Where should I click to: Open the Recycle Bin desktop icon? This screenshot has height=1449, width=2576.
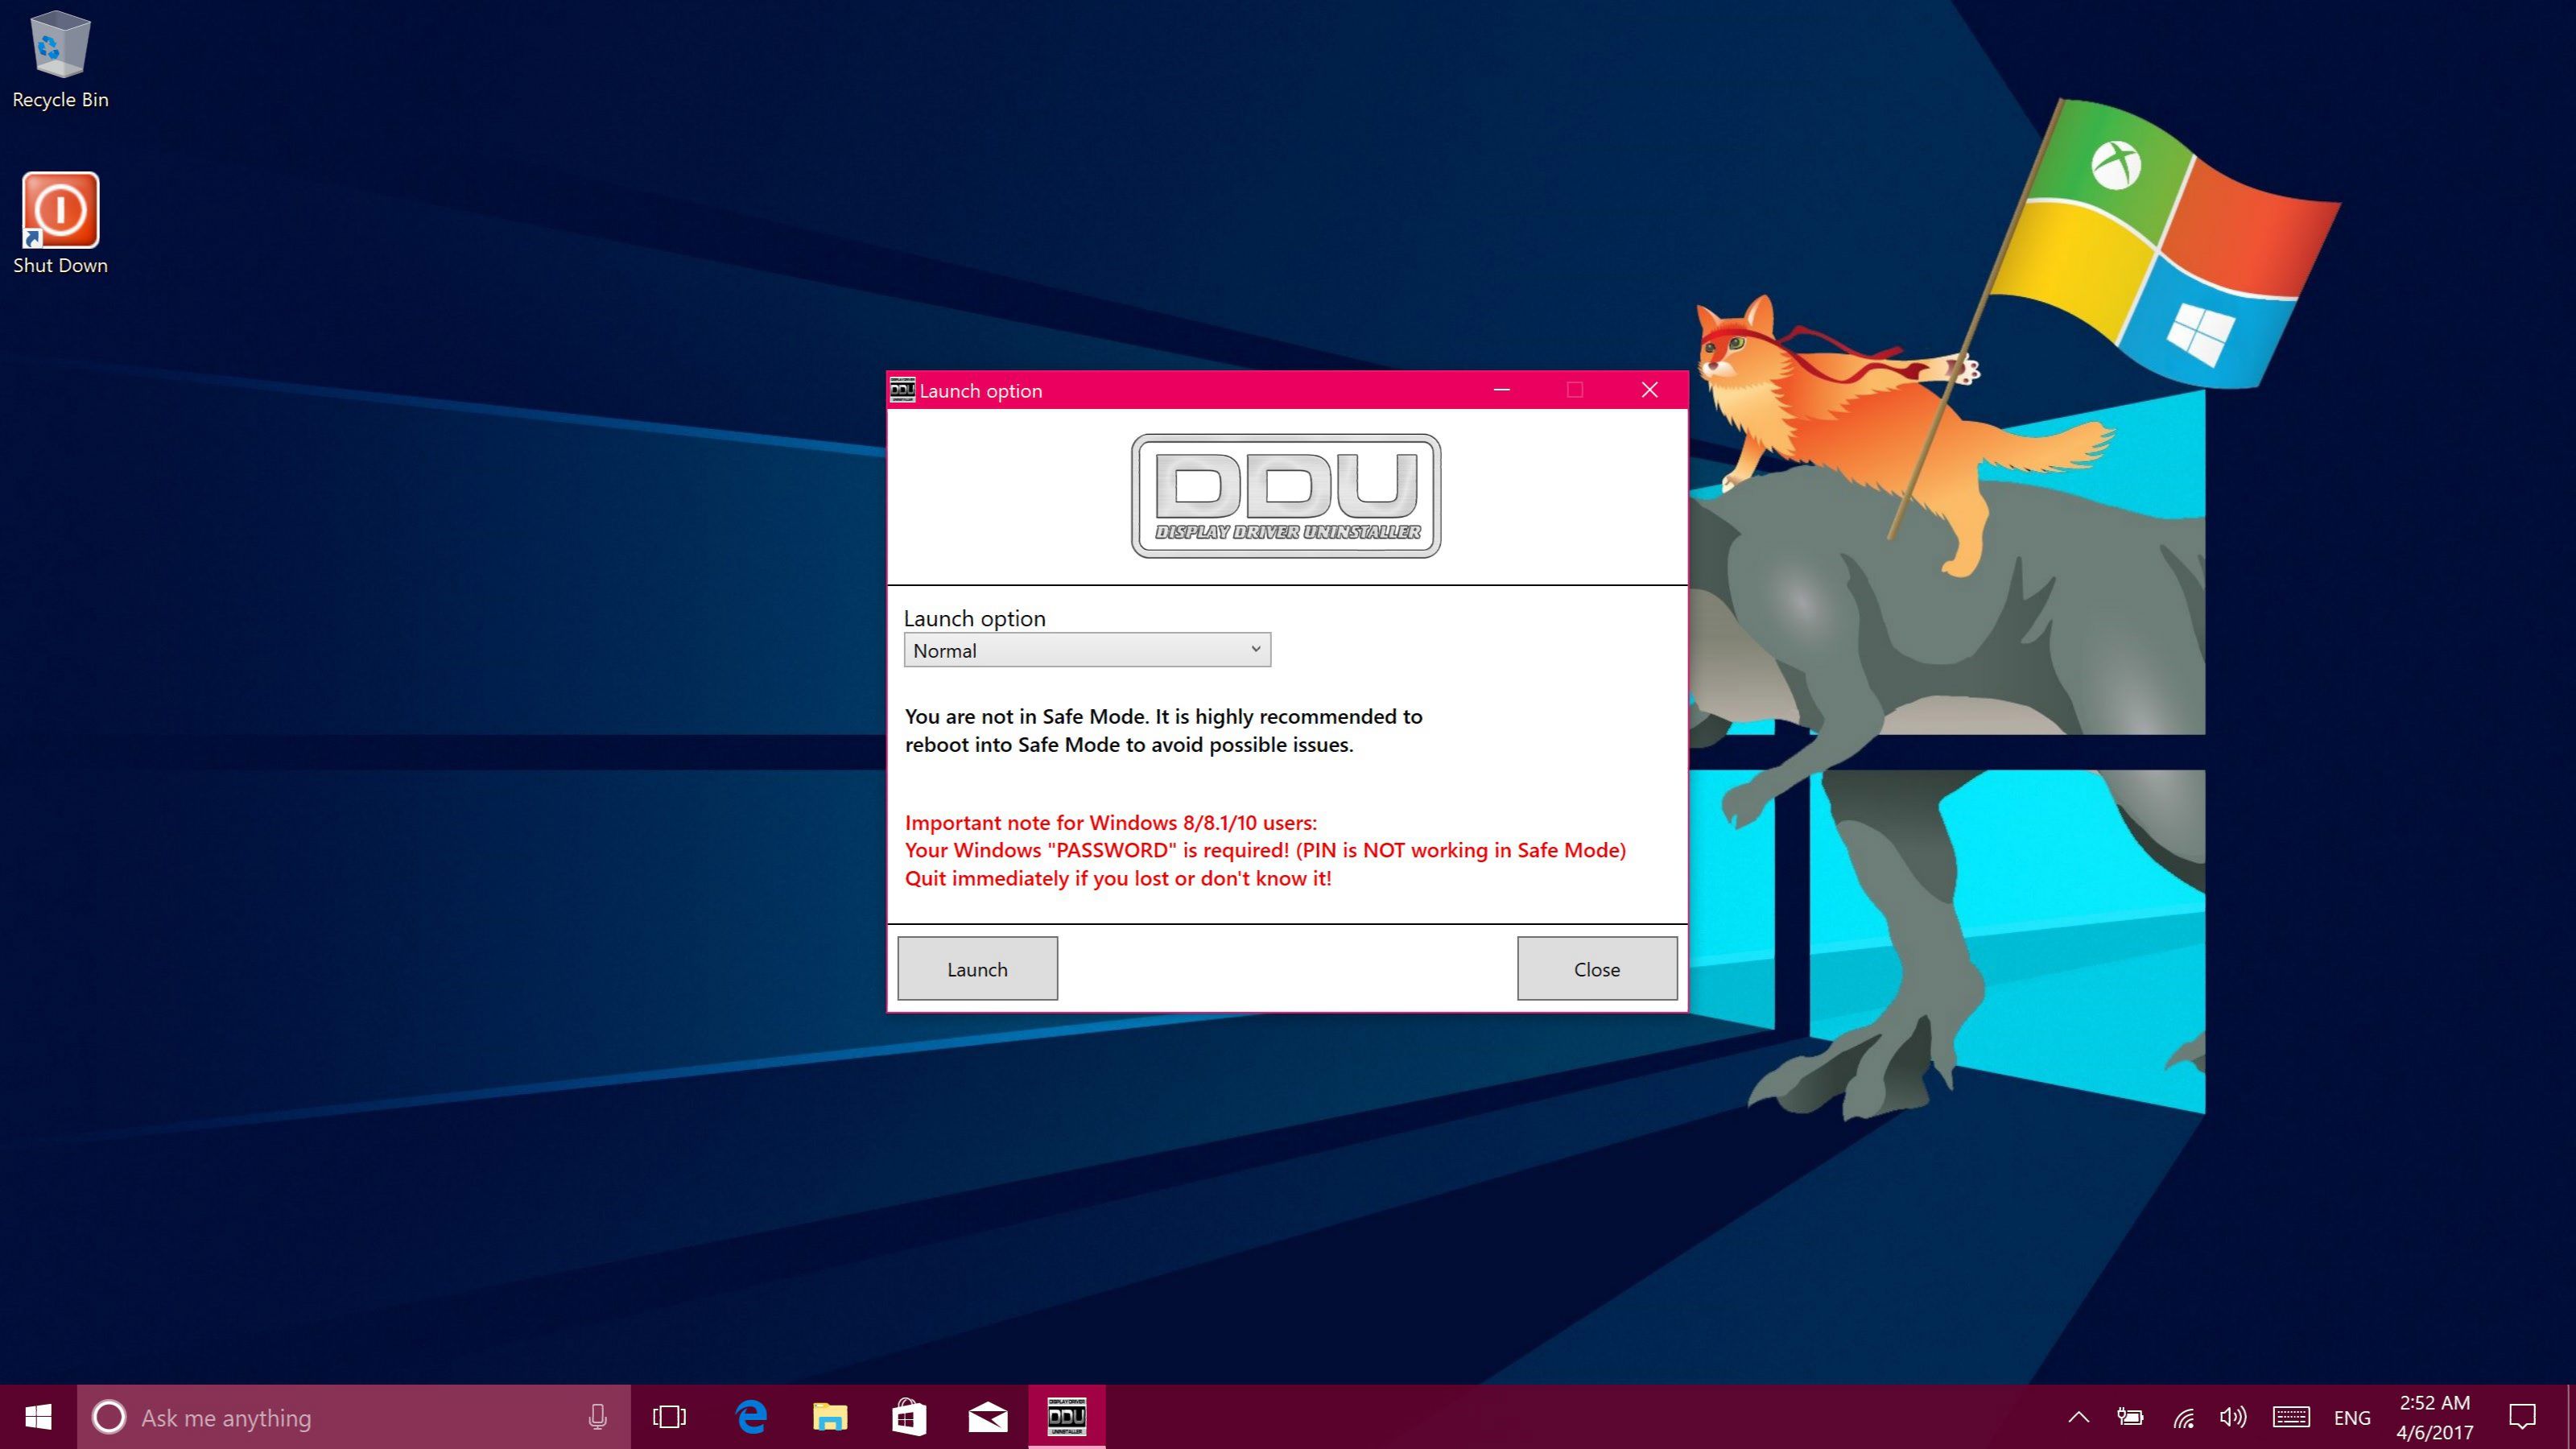pos(60,58)
